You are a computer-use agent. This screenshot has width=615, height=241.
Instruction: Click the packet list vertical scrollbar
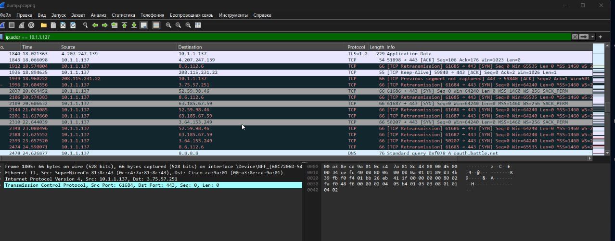tap(607, 99)
